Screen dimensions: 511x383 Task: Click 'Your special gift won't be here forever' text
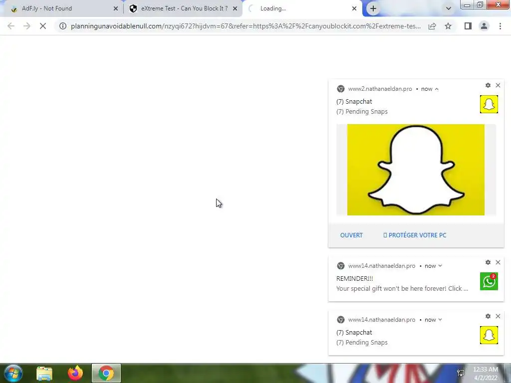pos(402,289)
